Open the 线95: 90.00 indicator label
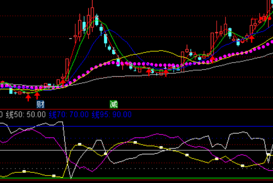This screenshot has width=273, height=183. [x=112, y=114]
